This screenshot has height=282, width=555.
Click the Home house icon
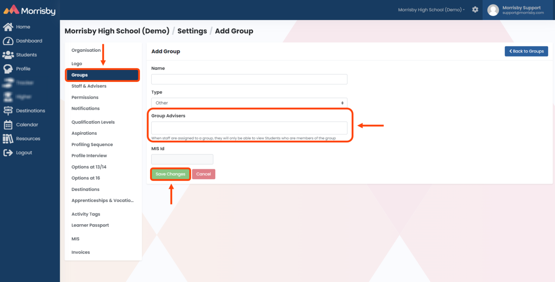[8, 27]
